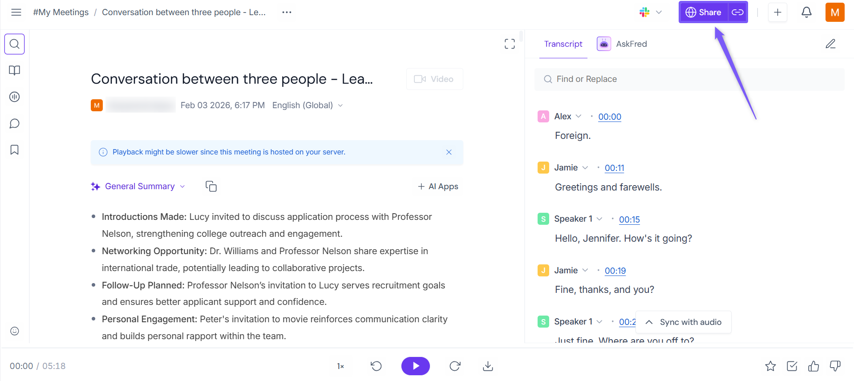Jump to timestamp 00:00
The image size is (854, 381).
[610, 117]
